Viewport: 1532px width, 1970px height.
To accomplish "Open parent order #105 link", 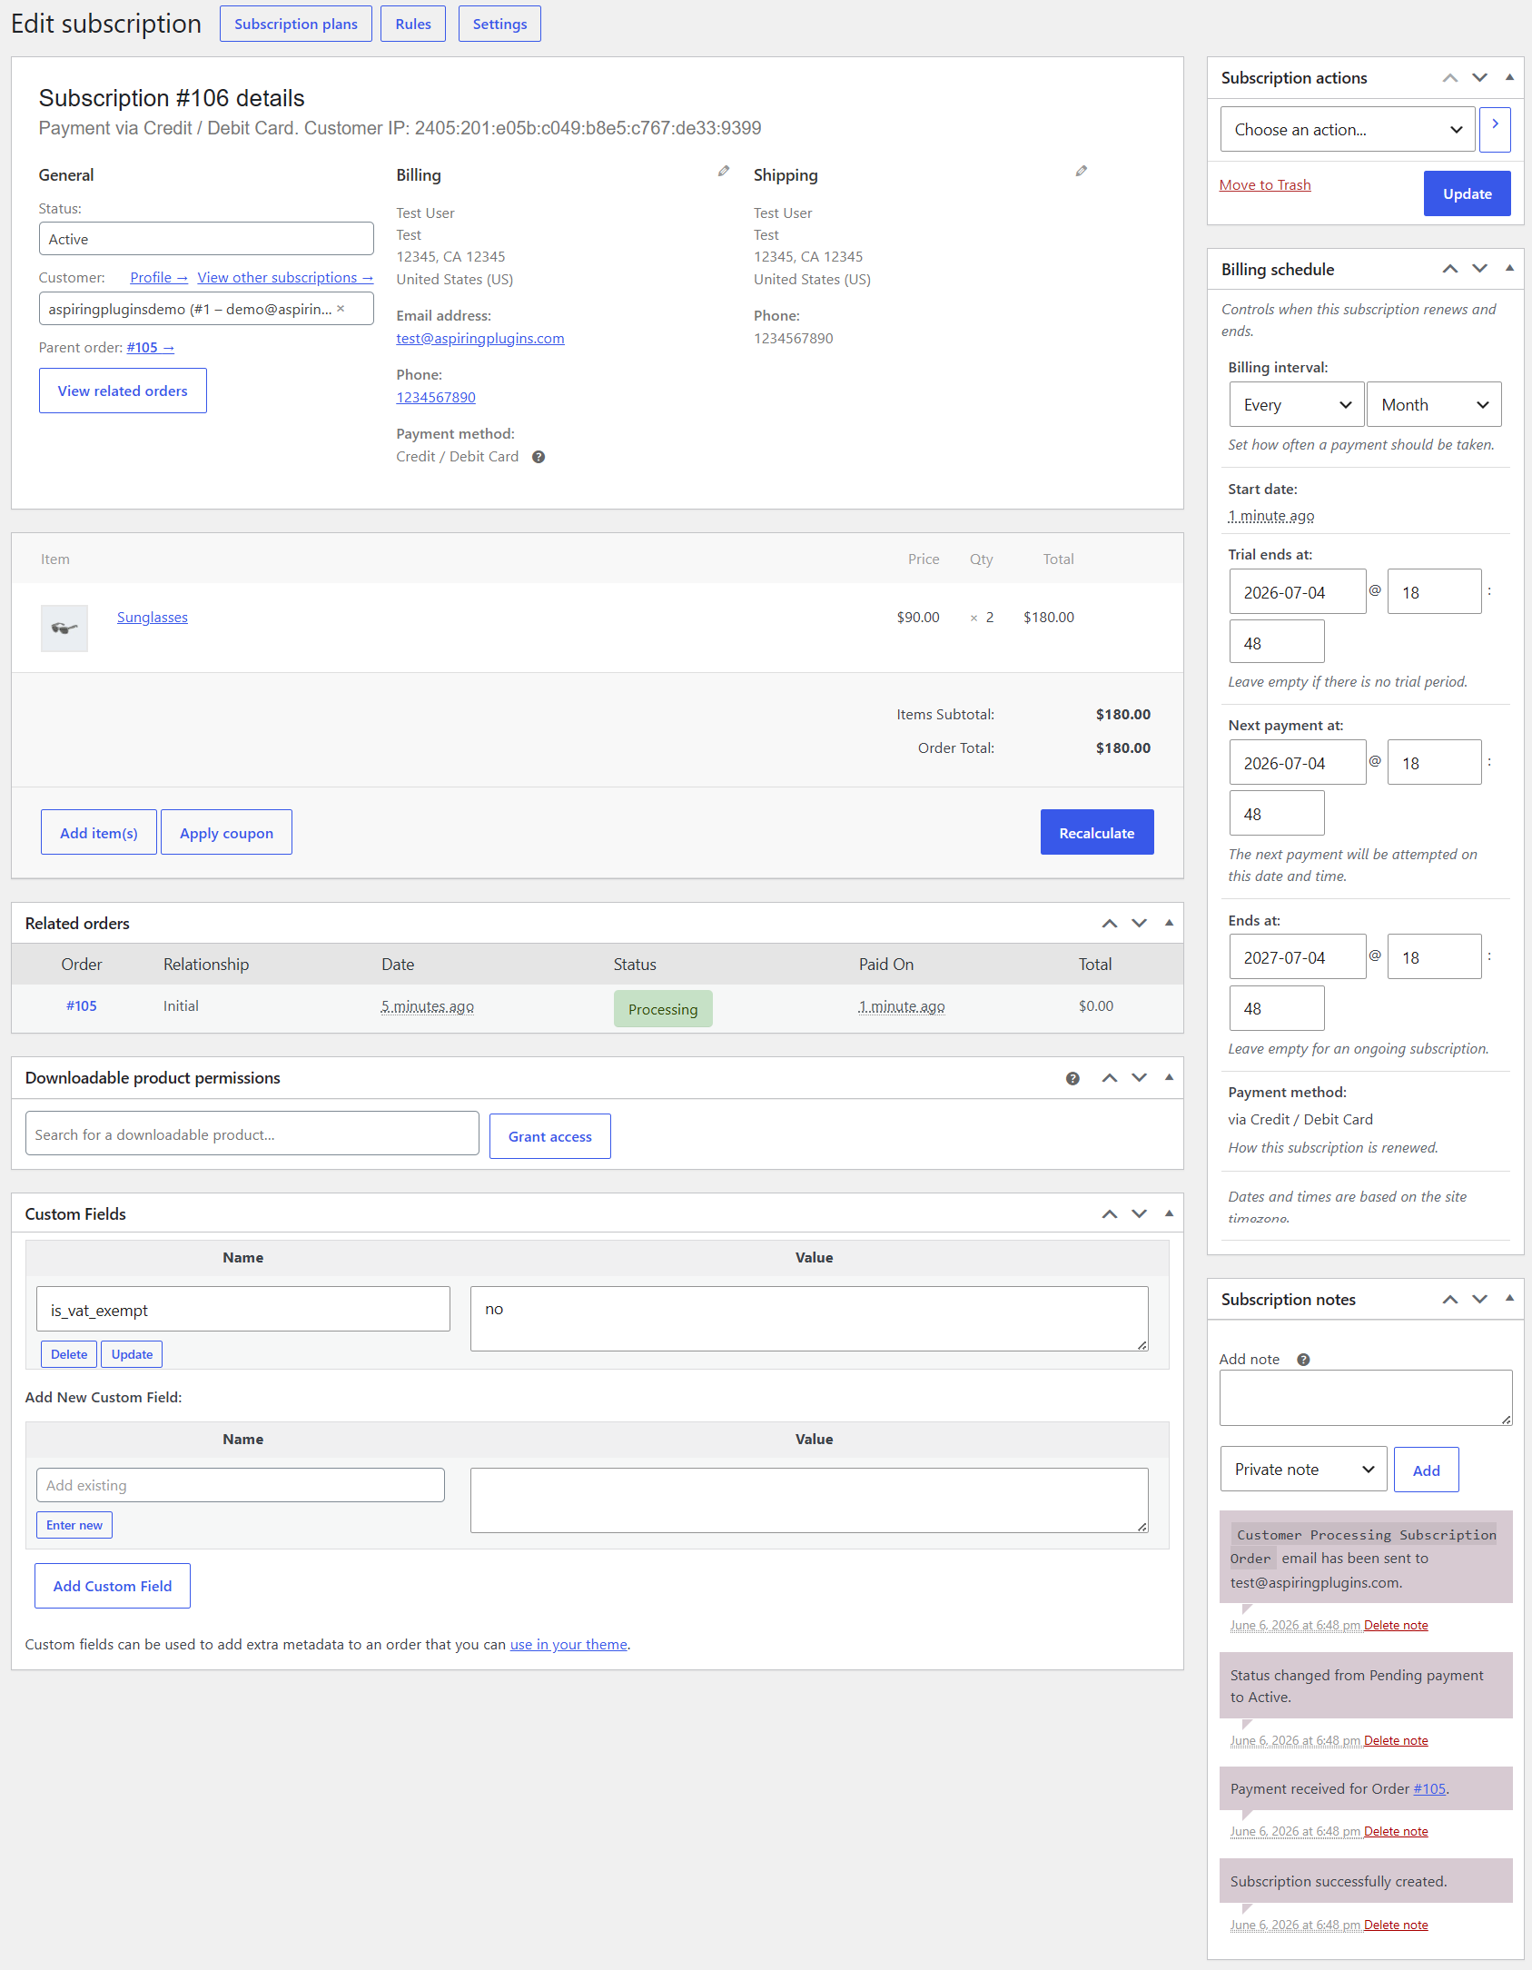I will click(150, 348).
